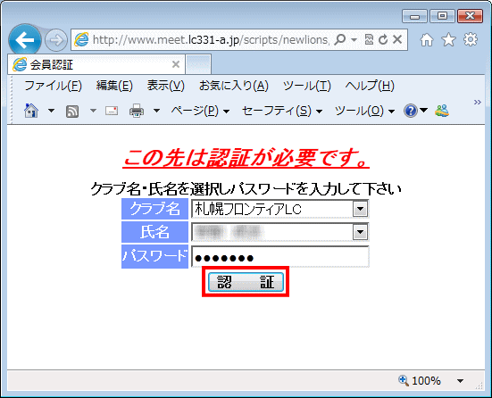Open the Favorites star icon

(448, 40)
